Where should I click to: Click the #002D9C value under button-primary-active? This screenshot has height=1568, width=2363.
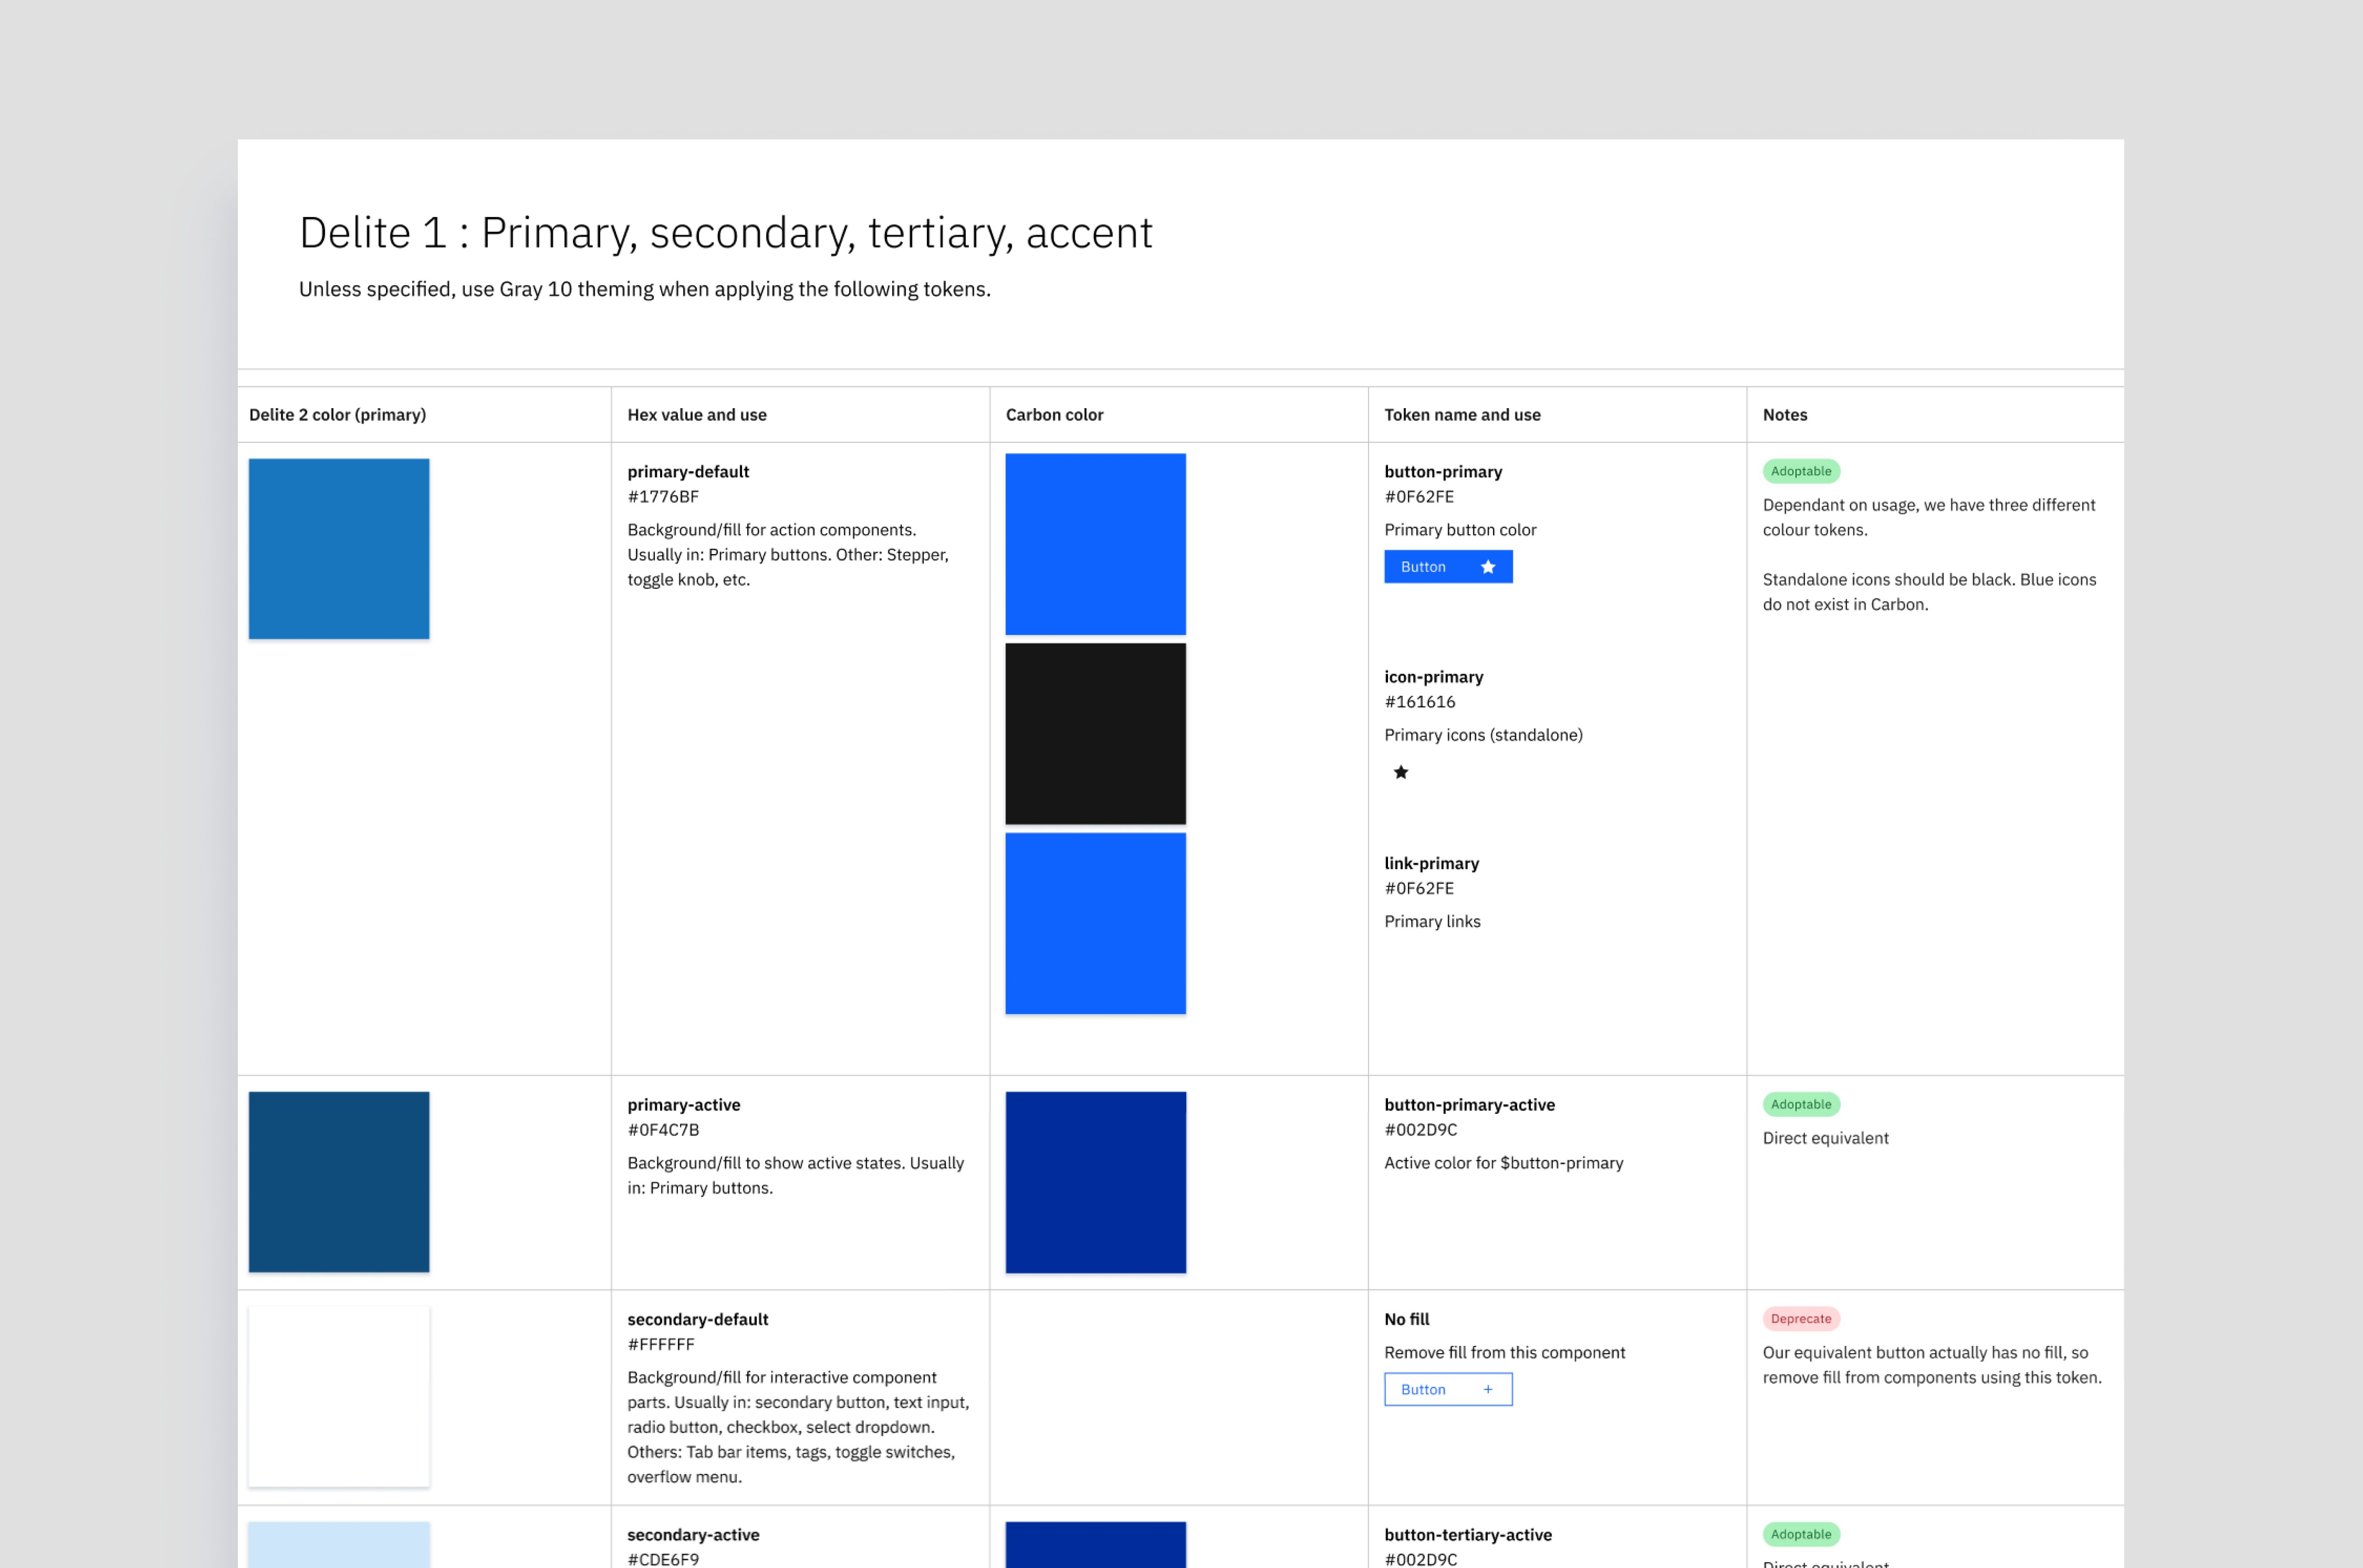click(1421, 1130)
